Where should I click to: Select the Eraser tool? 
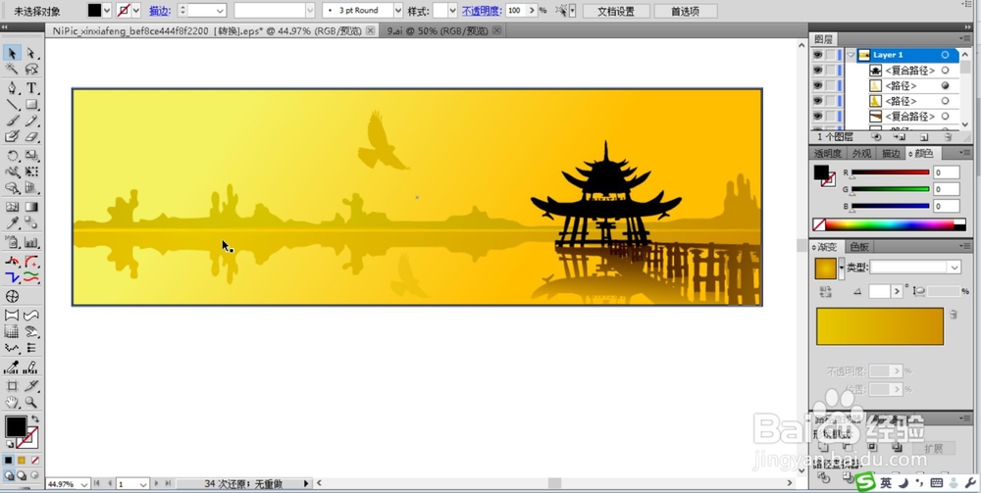click(31, 137)
